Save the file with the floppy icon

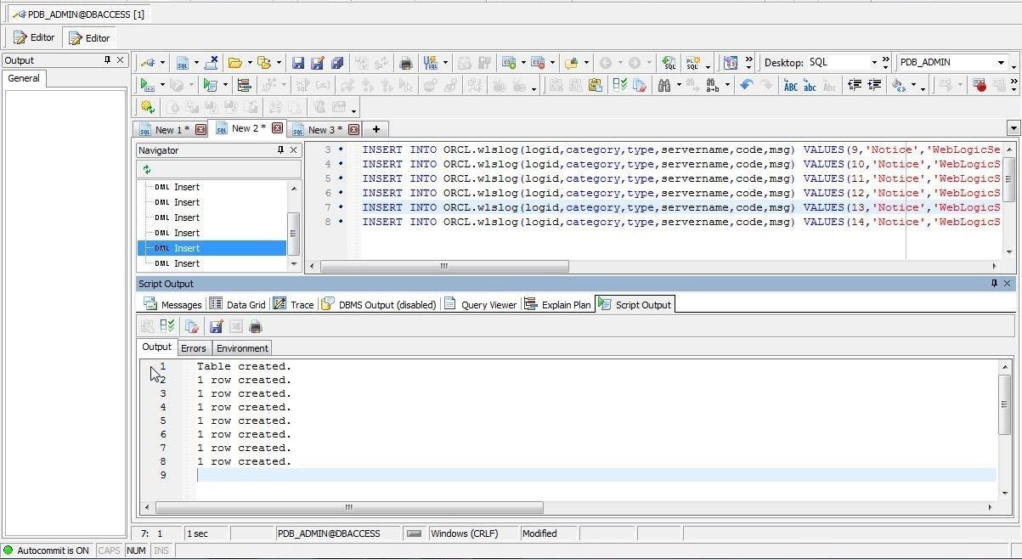pos(298,63)
